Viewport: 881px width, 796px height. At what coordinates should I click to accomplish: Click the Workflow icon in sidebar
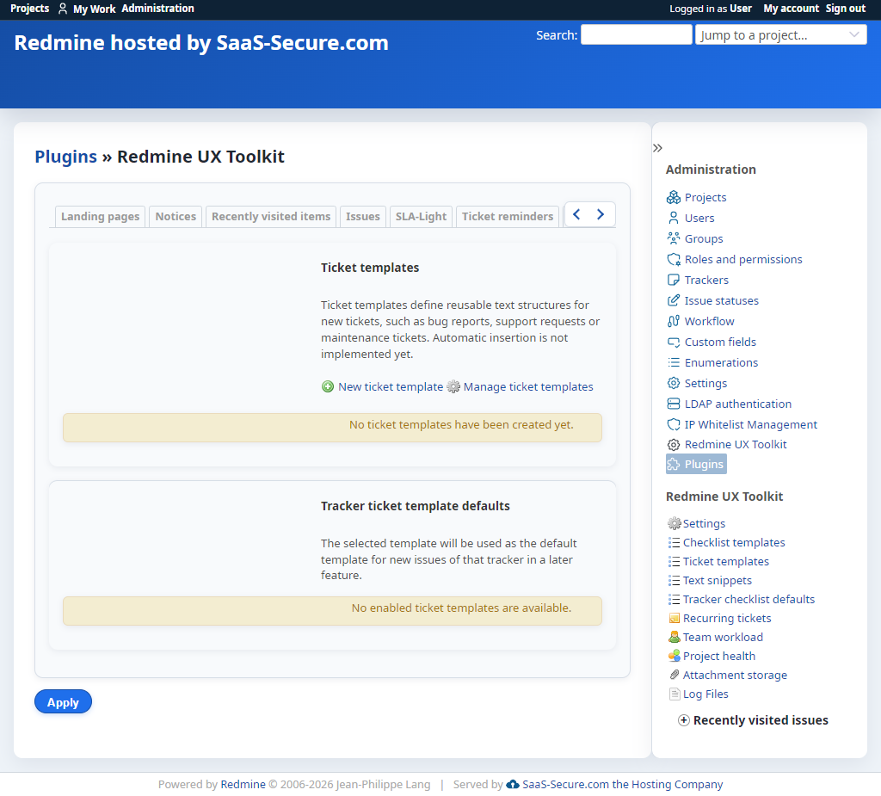click(x=673, y=321)
